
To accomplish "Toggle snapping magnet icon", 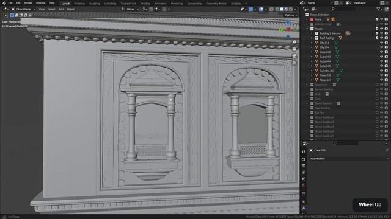I will tap(151, 9).
